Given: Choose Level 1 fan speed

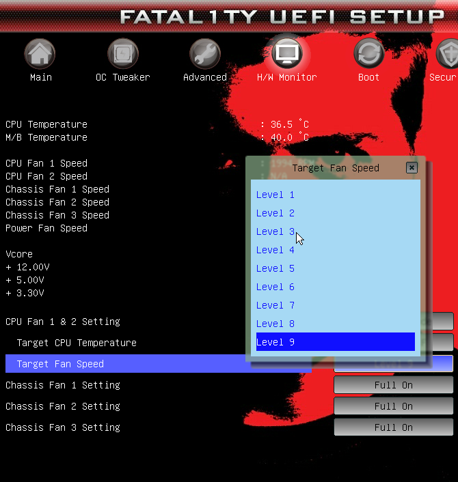Looking at the screenshot, I should [336, 195].
